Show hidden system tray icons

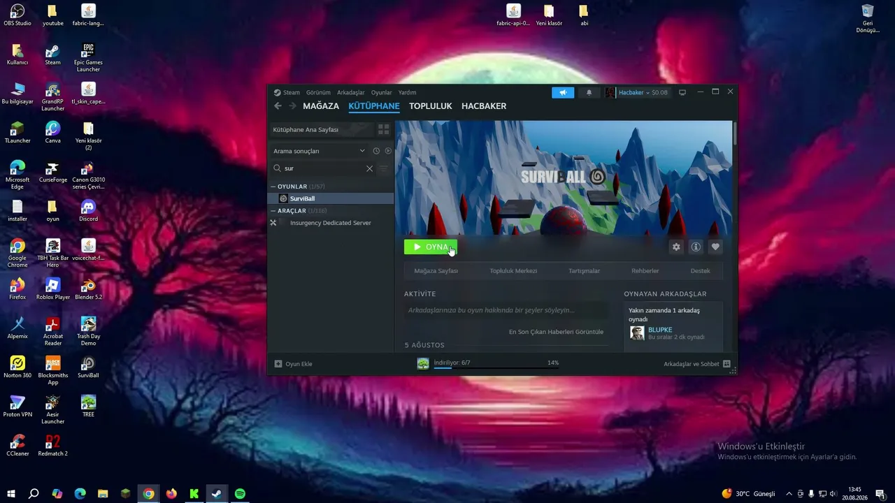789,494
